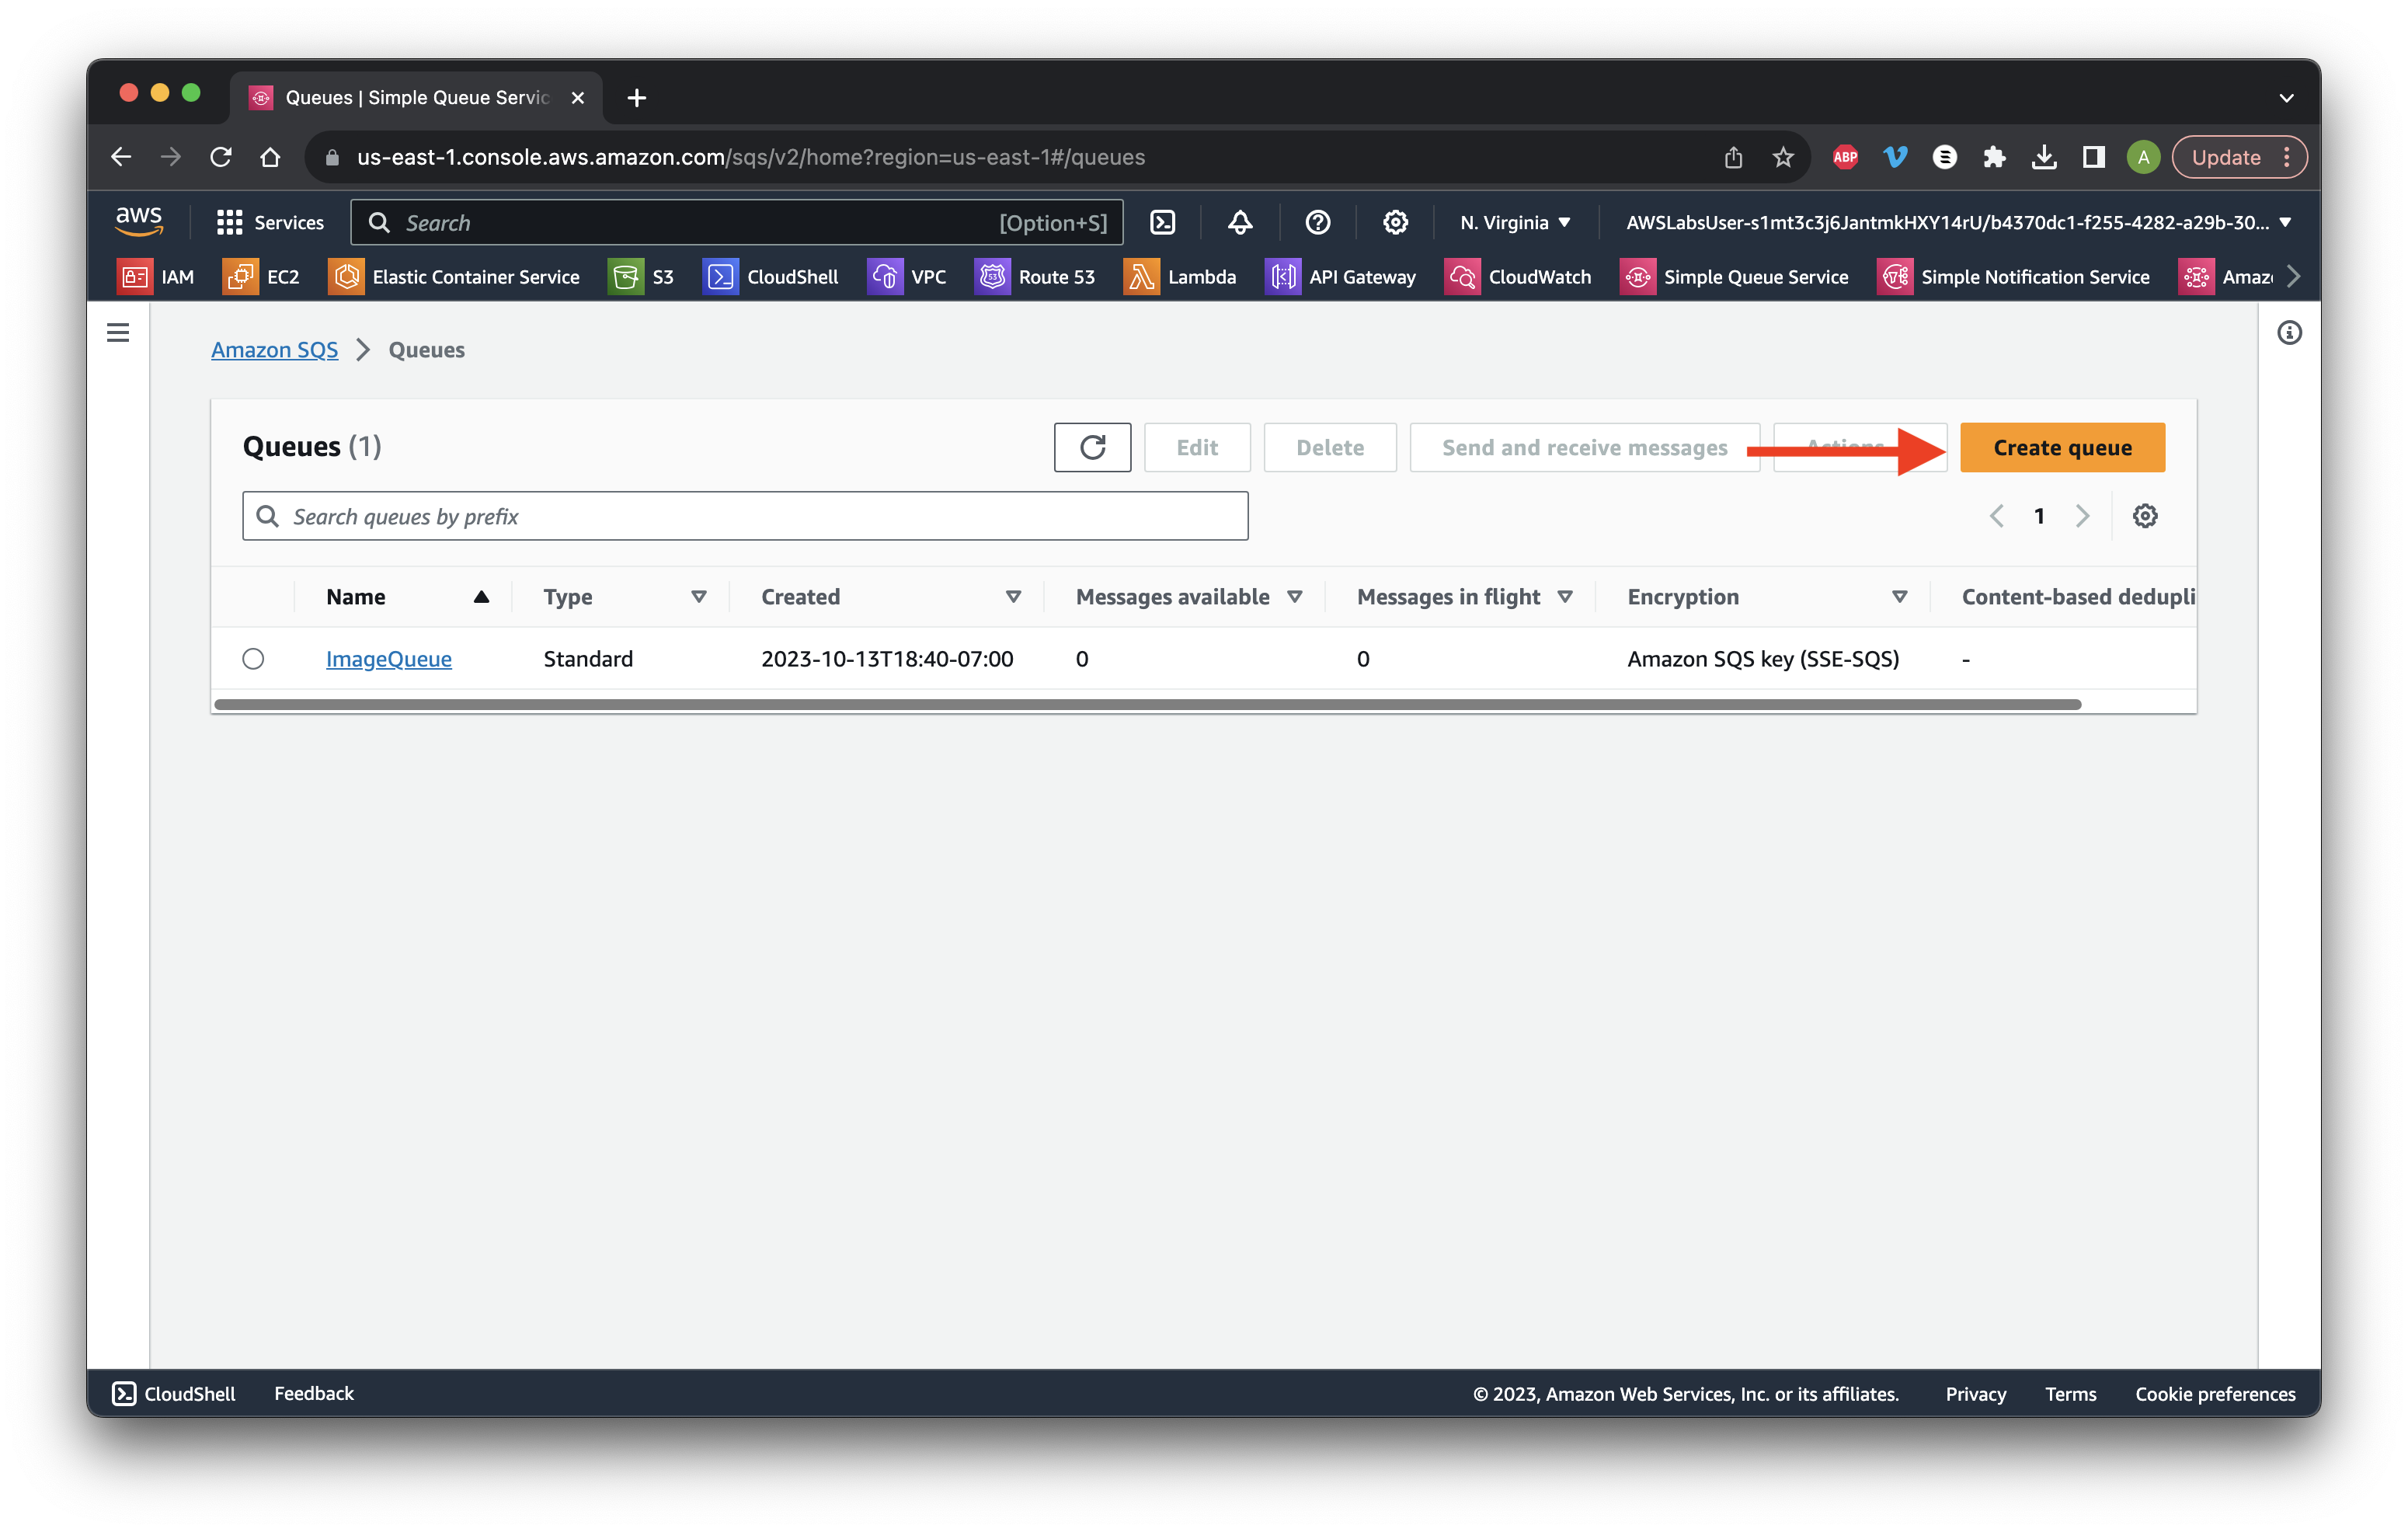Image resolution: width=2408 pixels, height=1532 pixels.
Task: Launch CloudShell from top navigation icon
Action: tap(1162, 222)
